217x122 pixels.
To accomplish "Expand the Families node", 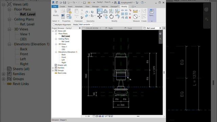I will [53, 68].
